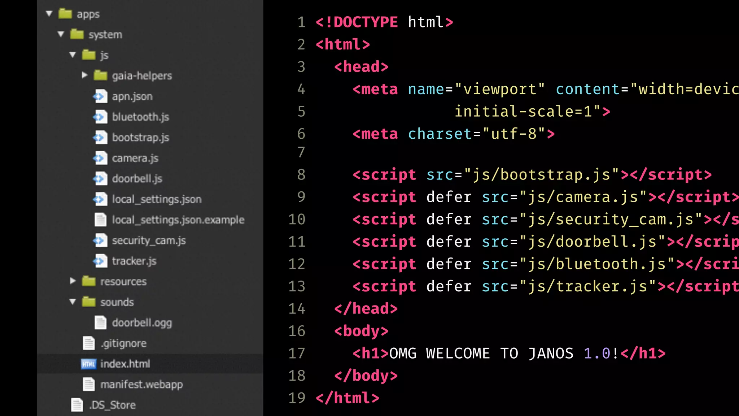
Task: Open doorbell.js in the file tree
Action: pyautogui.click(x=137, y=178)
